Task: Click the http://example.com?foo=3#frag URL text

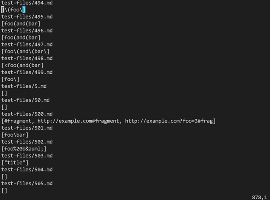Action: click(x=169, y=121)
